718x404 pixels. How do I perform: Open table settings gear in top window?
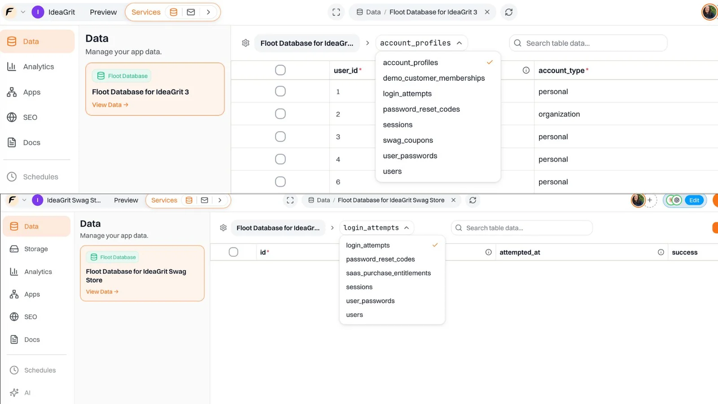tap(245, 43)
